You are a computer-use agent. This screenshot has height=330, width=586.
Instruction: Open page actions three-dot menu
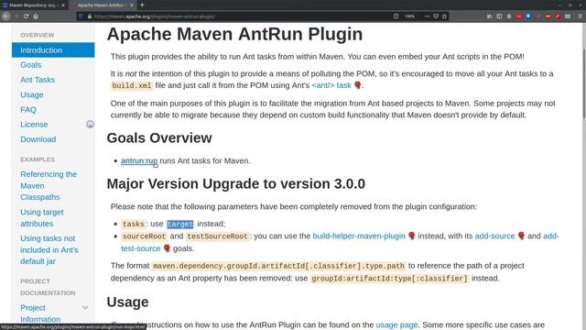click(x=427, y=16)
